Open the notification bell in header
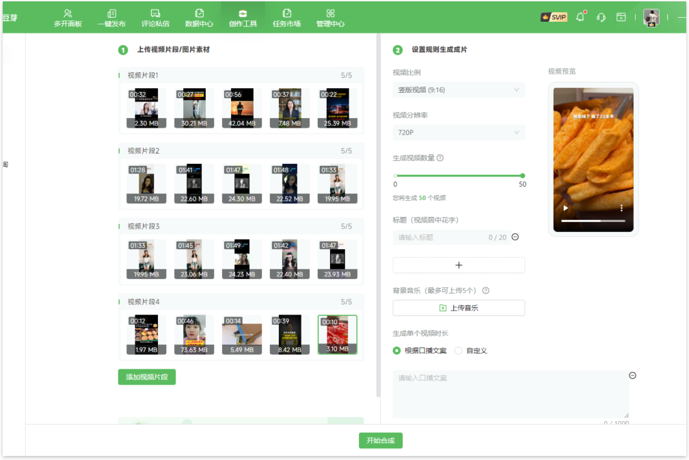 [x=580, y=17]
